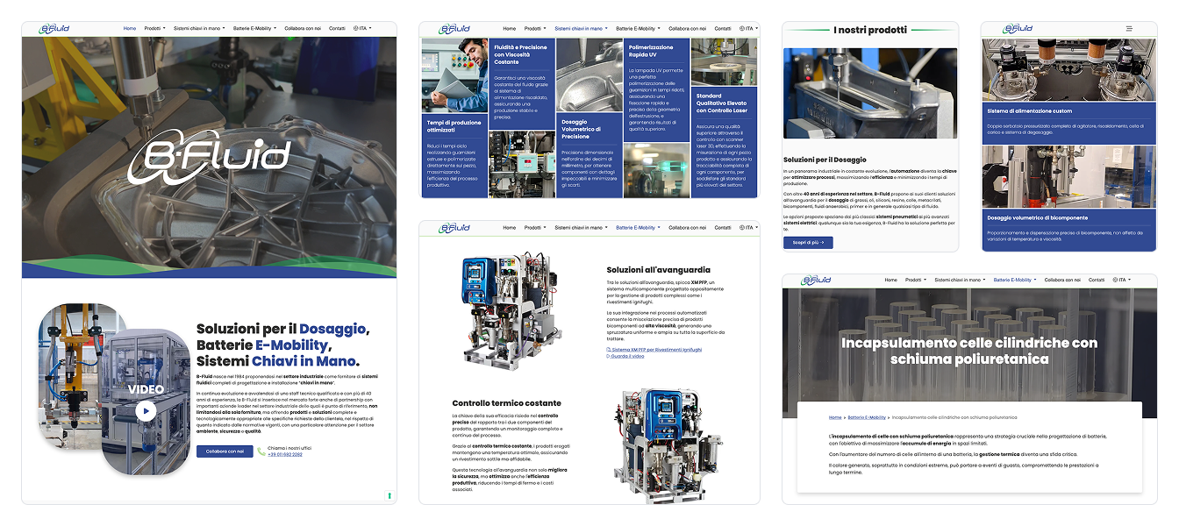This screenshot has height=526, width=1179.
Task: Click B-Fluid logo on Incapsulamento celle page
Action: [817, 280]
